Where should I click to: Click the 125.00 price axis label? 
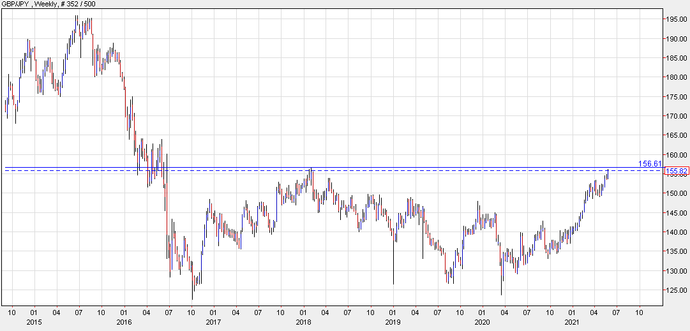coord(676,291)
